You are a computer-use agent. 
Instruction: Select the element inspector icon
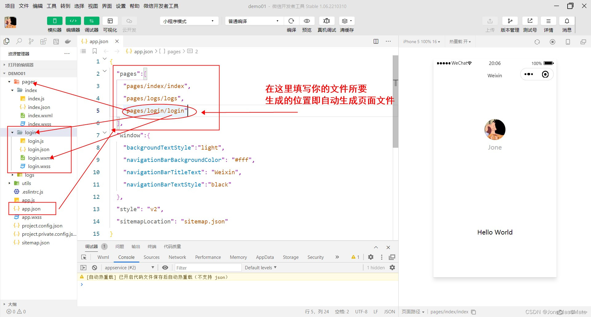pos(84,257)
